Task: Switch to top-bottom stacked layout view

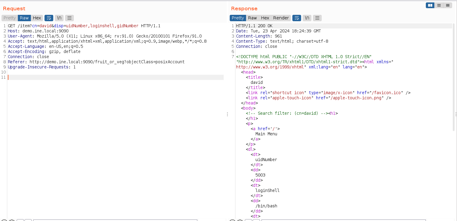Action: click(439, 5)
